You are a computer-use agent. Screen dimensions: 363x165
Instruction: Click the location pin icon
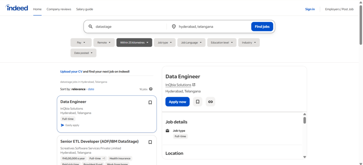(174, 27)
